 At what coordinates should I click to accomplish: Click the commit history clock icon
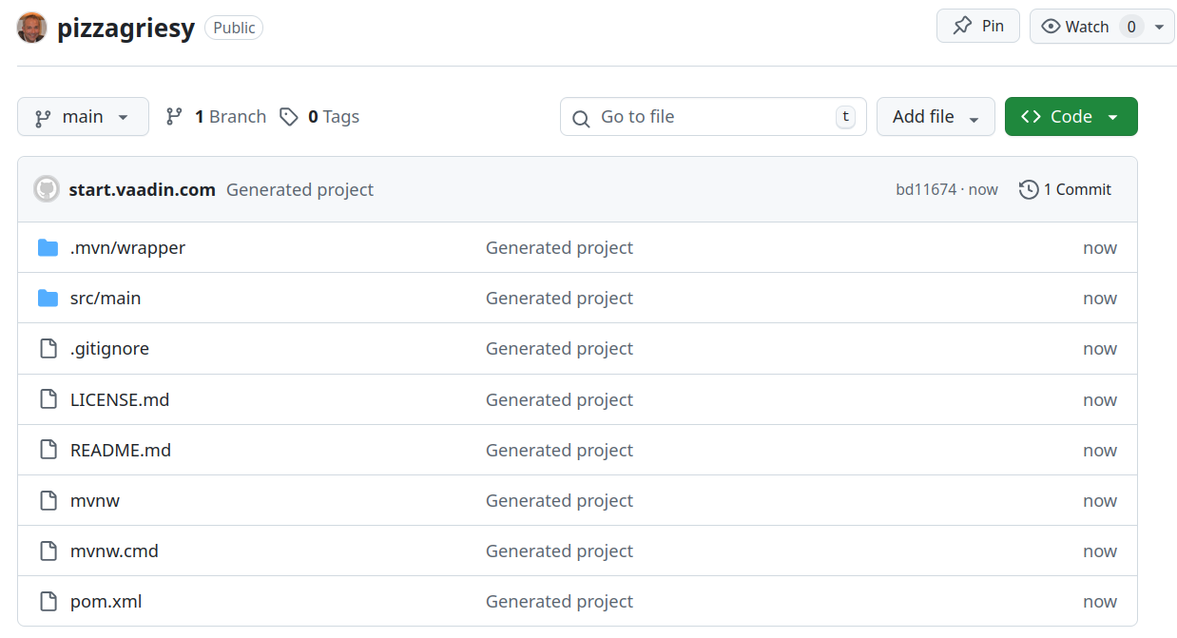tap(1028, 190)
